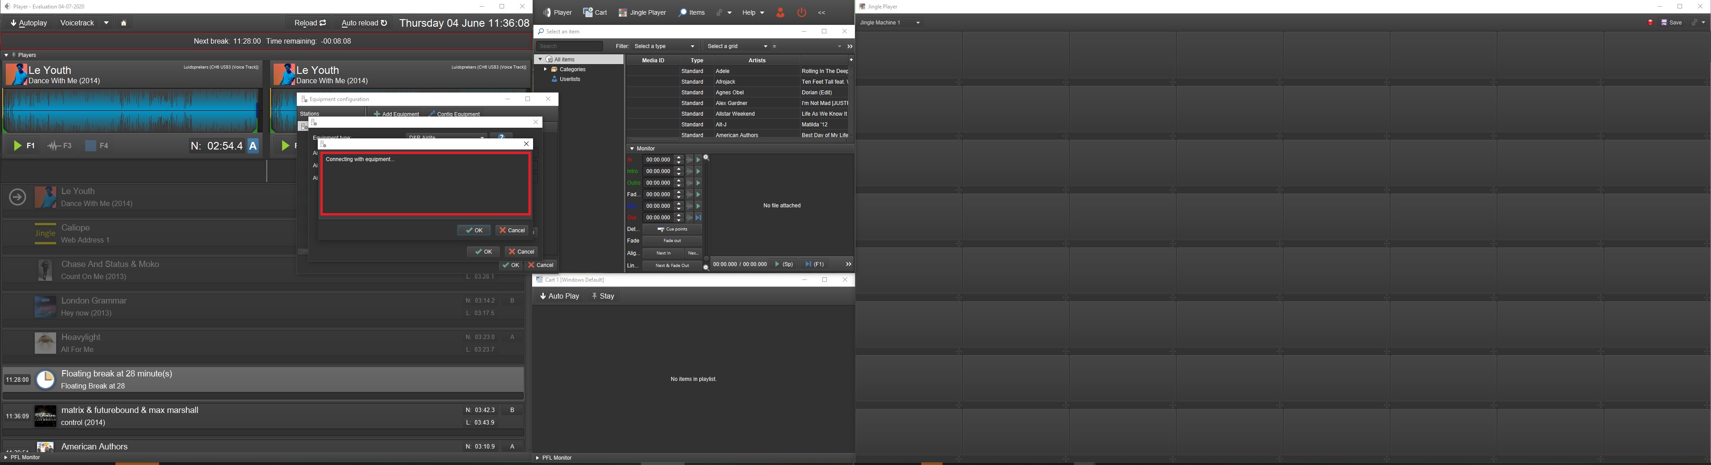Toggle the Stay pin in Cart
The width and height of the screenshot is (1711, 465).
(x=603, y=296)
